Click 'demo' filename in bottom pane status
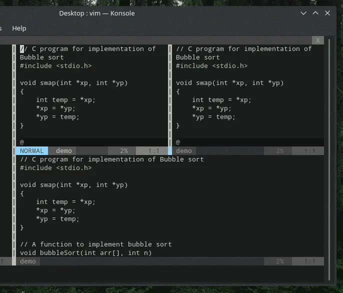This screenshot has width=343, height=293. 28,261
